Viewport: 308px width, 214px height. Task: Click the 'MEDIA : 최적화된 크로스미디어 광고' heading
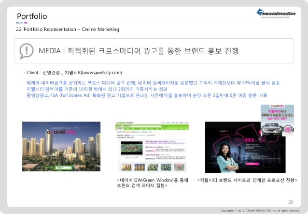click(x=139, y=51)
